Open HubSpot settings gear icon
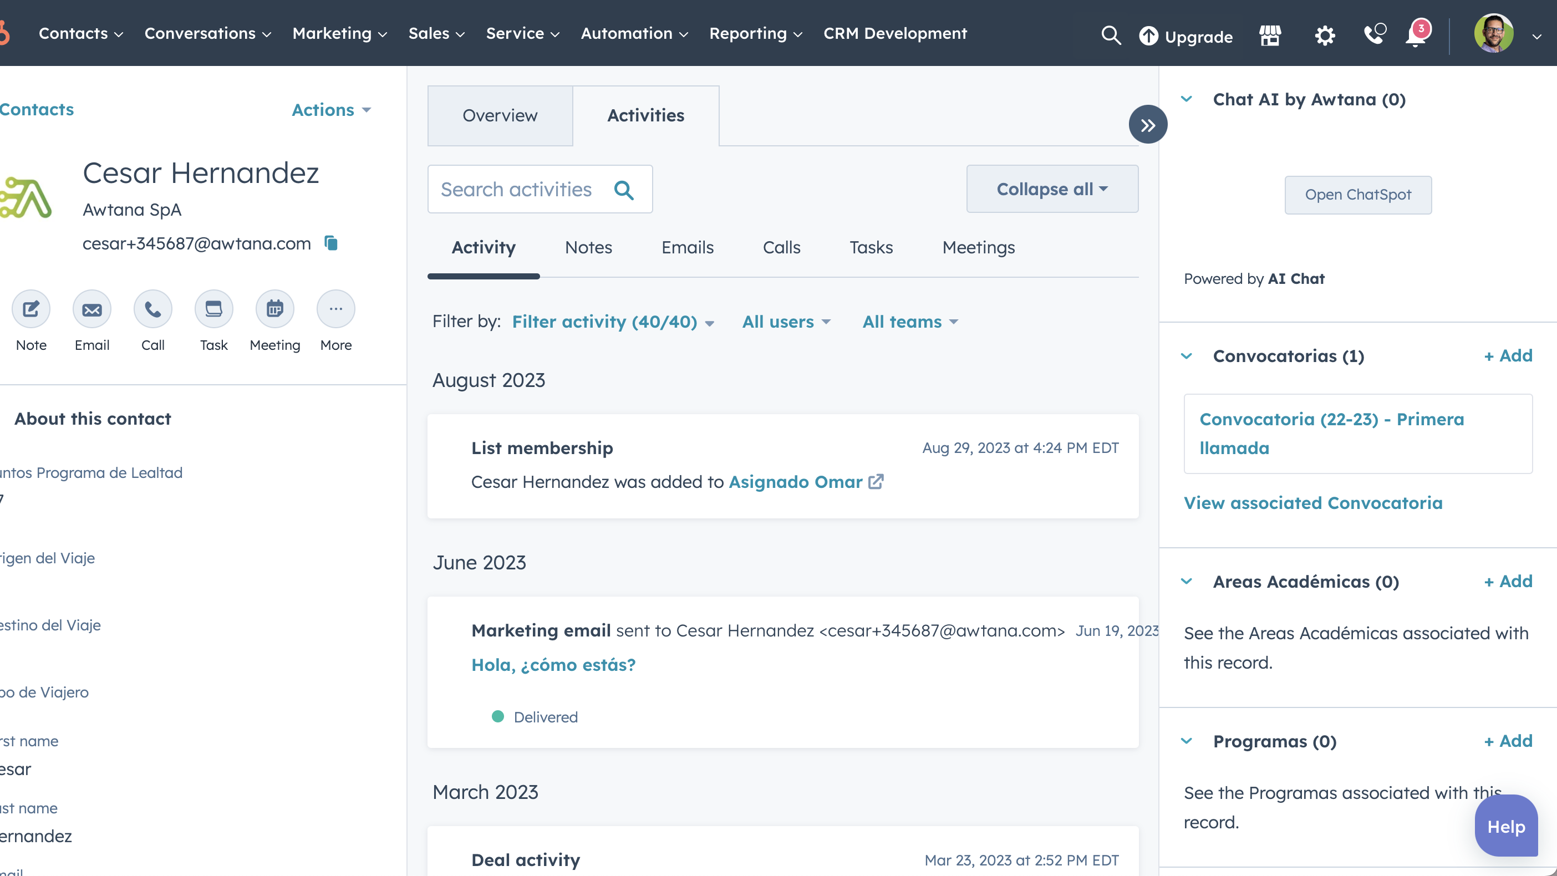This screenshot has height=876, width=1557. [1324, 35]
